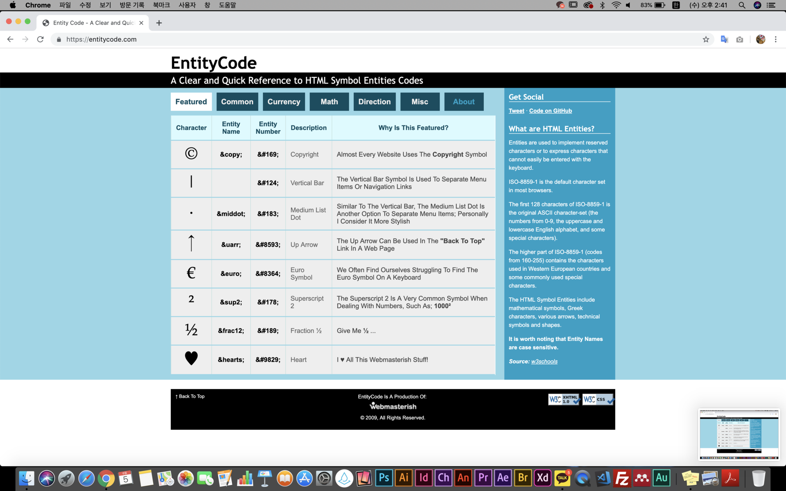Open the 북마크 menu in the menu bar

coord(161,5)
